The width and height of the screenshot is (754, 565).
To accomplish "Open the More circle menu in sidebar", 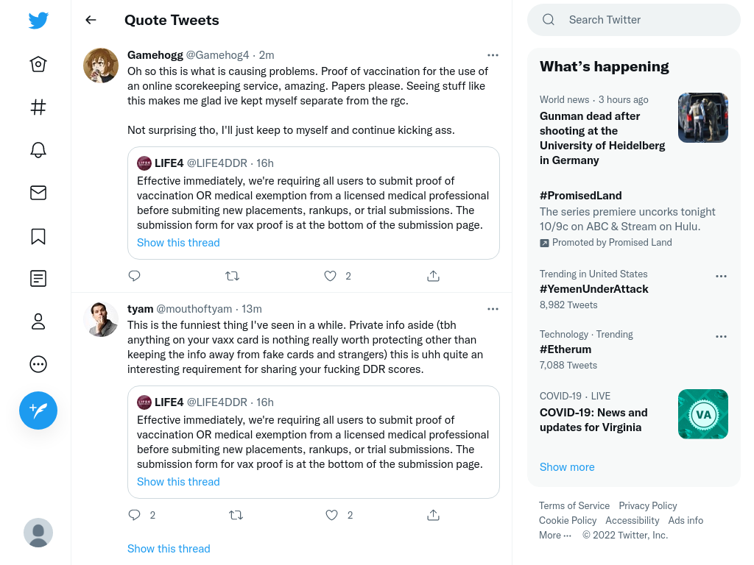I will click(38, 364).
